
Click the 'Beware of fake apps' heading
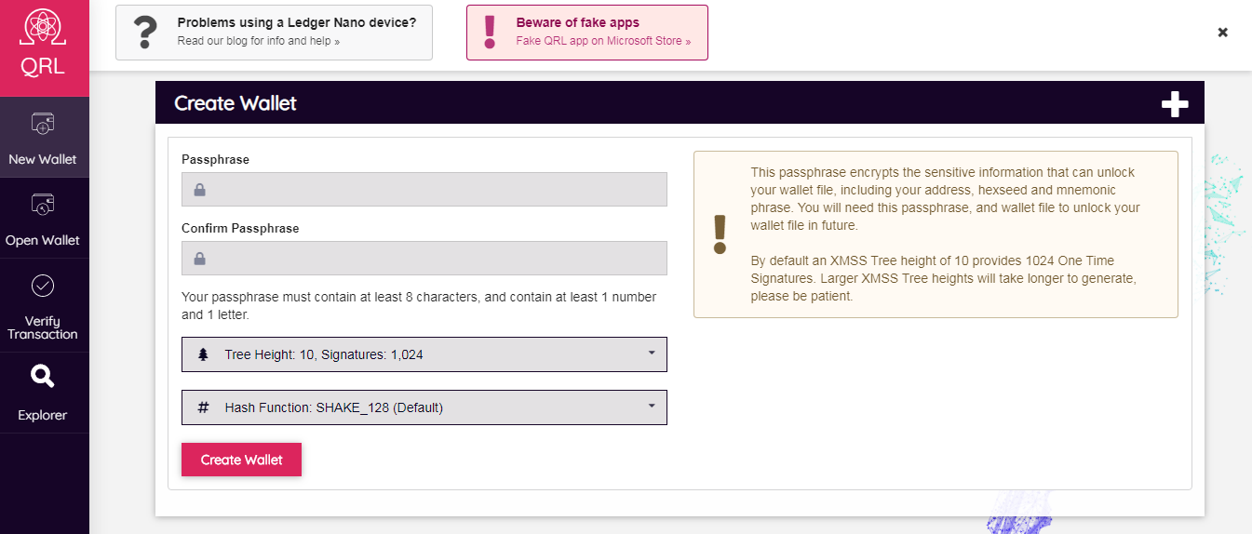pyautogui.click(x=578, y=22)
